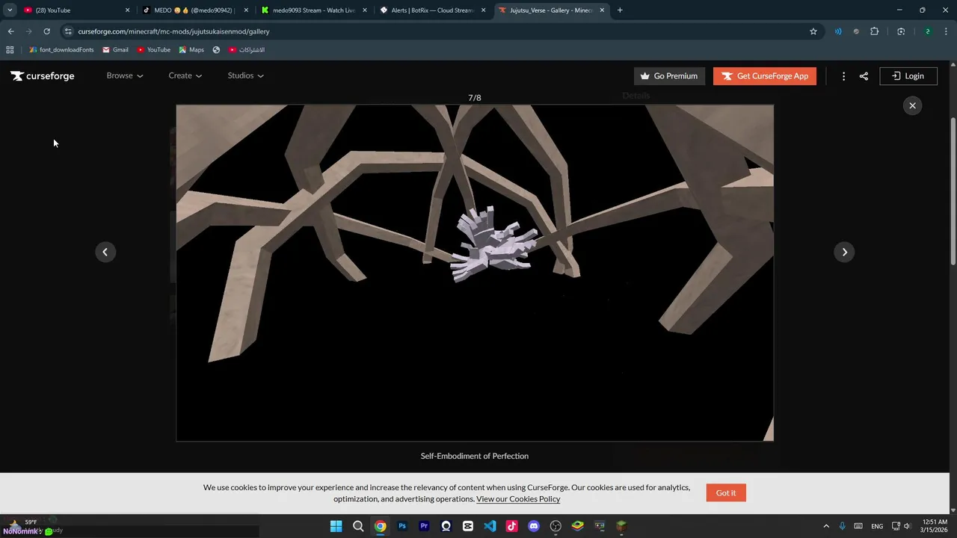Expand the Create menu

point(185,75)
